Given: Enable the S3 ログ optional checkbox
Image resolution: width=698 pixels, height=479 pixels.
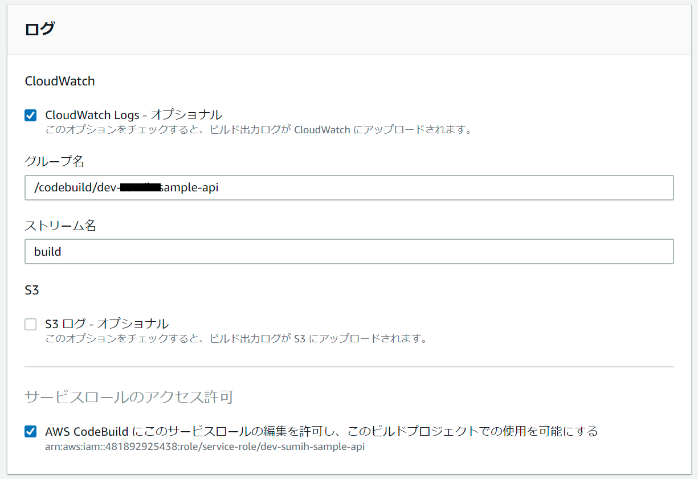Looking at the screenshot, I should pyautogui.click(x=31, y=325).
